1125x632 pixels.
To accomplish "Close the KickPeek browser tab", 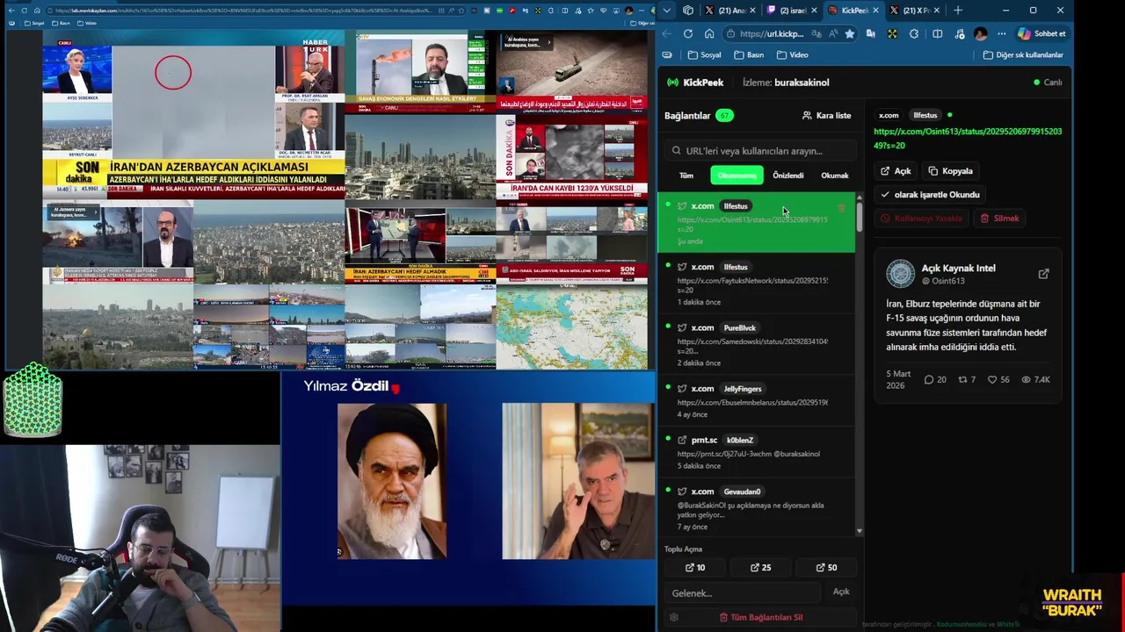I will pos(875,11).
